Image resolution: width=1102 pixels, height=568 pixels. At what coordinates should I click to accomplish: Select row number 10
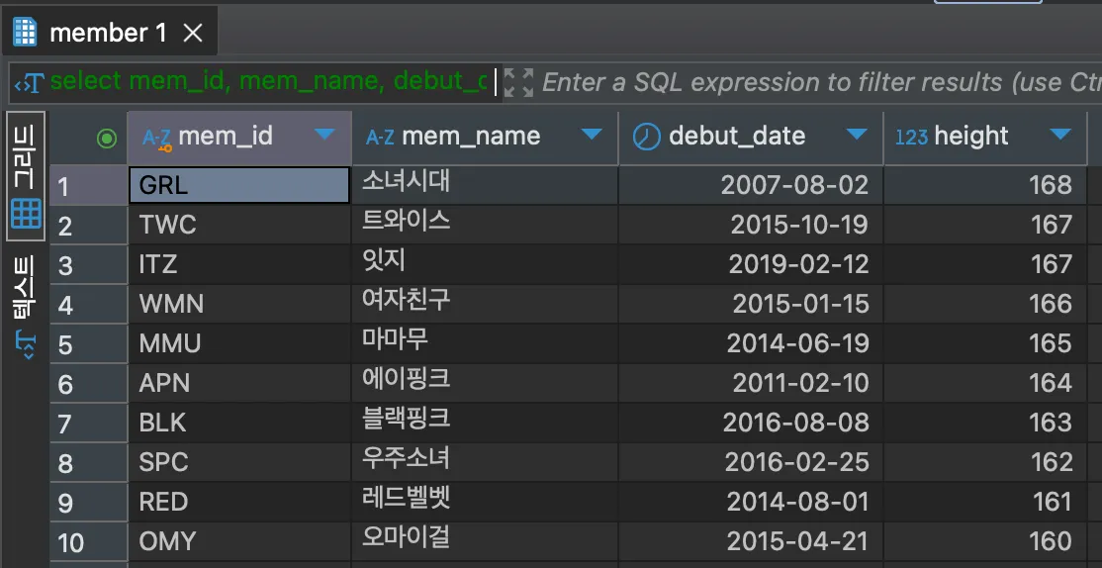point(89,541)
